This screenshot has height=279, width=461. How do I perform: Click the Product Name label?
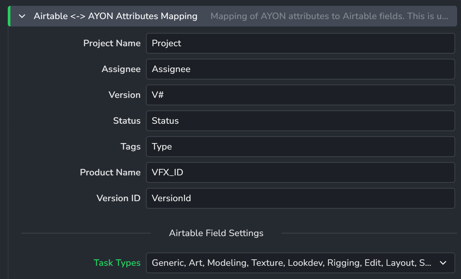110,172
